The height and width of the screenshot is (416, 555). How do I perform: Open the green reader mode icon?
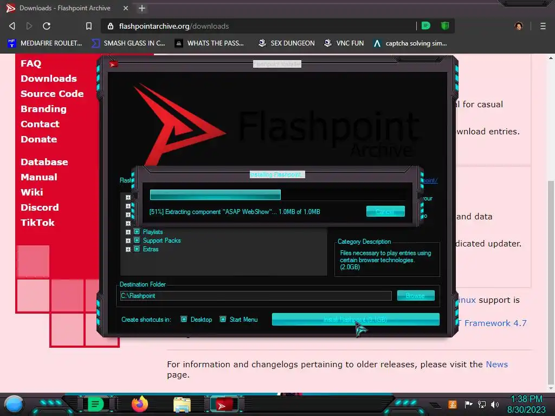tap(426, 26)
